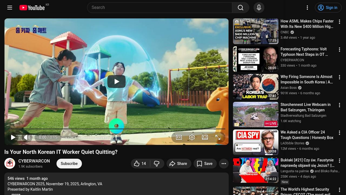
Task: Open 'Storchennest Live Webcam' title
Action: tap(306, 107)
